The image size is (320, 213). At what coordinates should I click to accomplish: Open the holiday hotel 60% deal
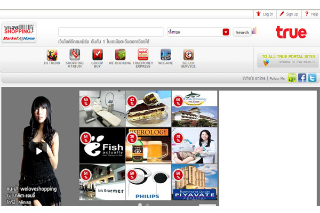point(195,109)
